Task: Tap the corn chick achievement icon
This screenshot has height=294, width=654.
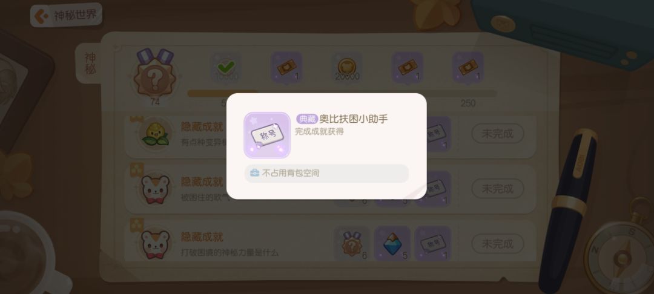Action: point(155,134)
